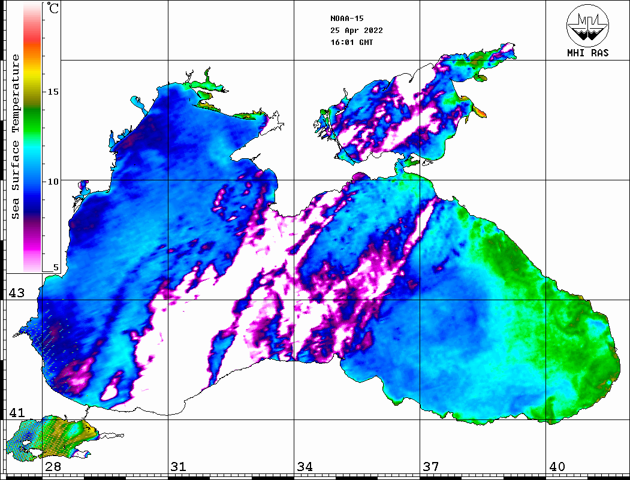Click the '25 Apr 2022' date text

(x=357, y=31)
